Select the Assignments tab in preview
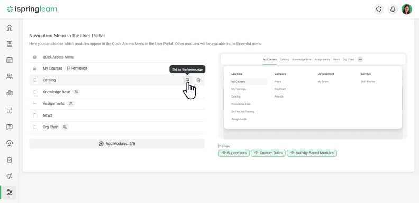The width and height of the screenshot is (419, 203). [x=322, y=60]
